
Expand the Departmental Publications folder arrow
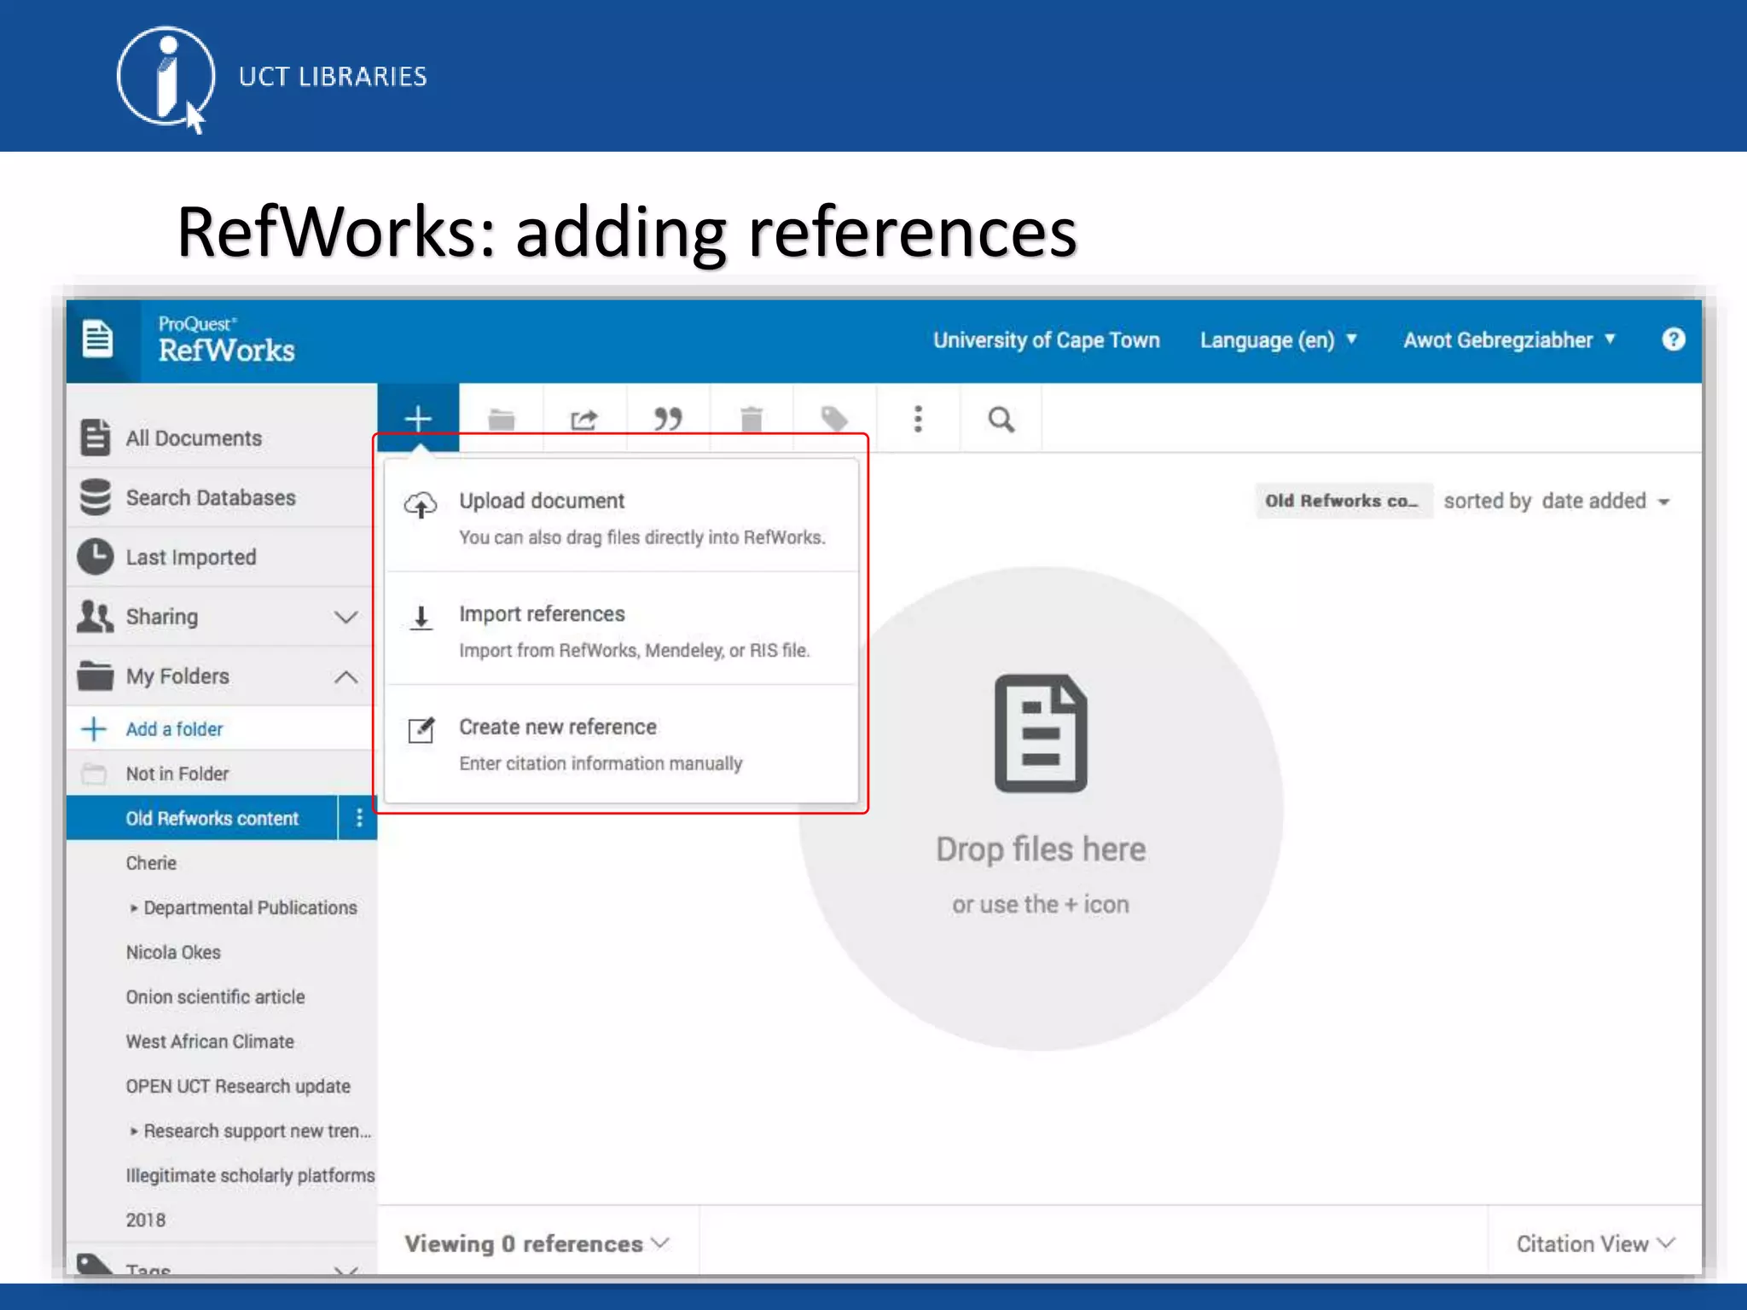point(133,908)
